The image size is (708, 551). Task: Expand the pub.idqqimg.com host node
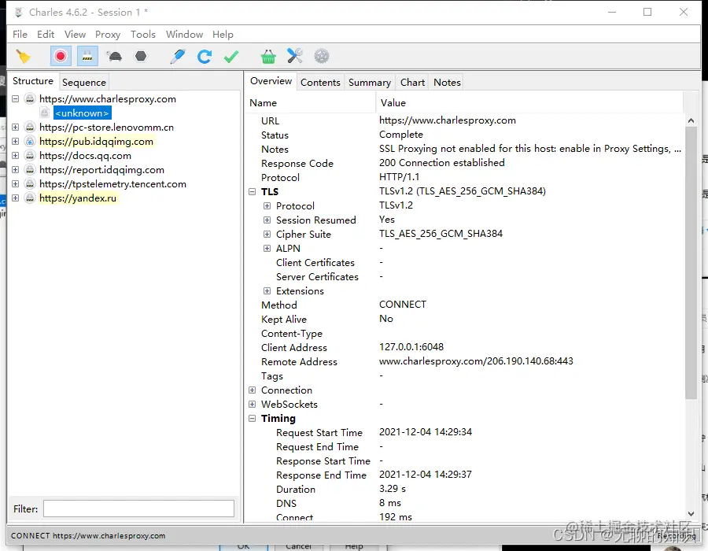tap(16, 141)
